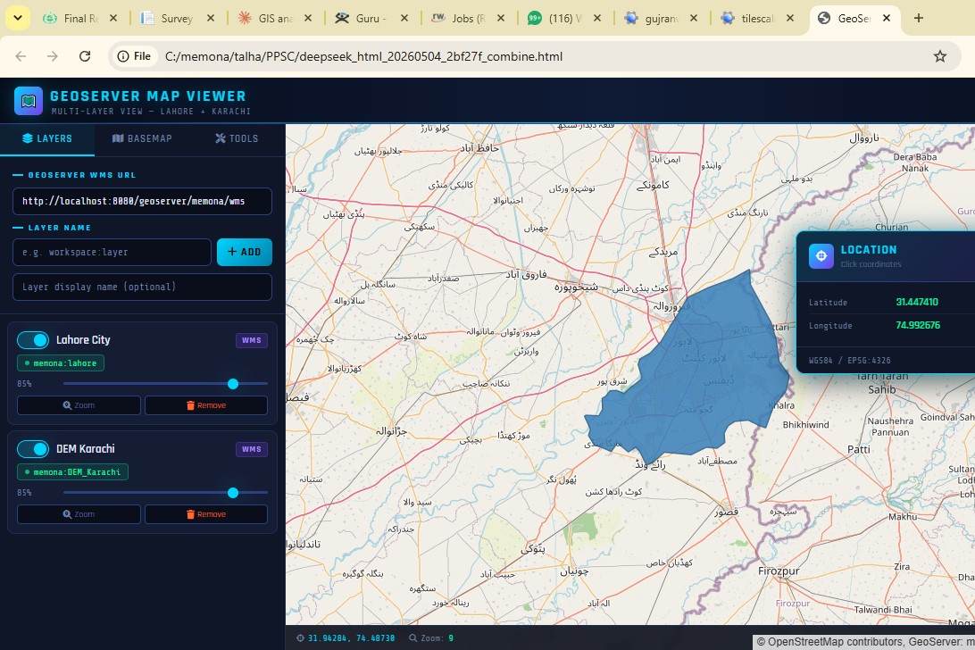Switch to the tilescal browser tab
975x650 pixels.
757,18
